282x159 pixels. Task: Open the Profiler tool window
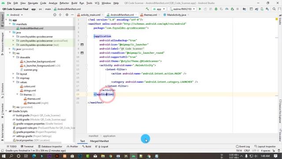[72, 147]
